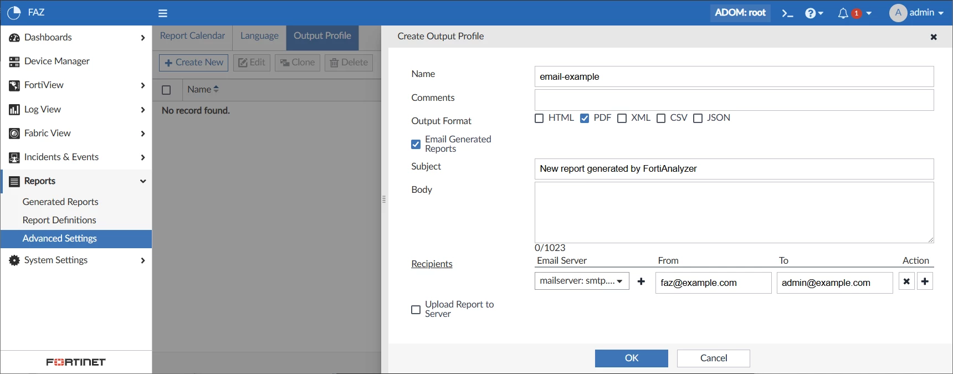Image resolution: width=953 pixels, height=374 pixels.
Task: Remove the recipient row with the X icon
Action: [906, 281]
